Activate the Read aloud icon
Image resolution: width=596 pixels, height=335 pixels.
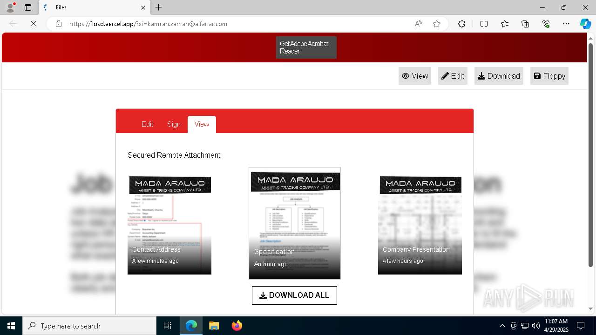click(x=418, y=24)
